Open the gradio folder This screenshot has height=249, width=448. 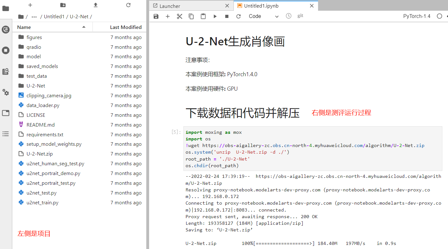tap(80, 47)
